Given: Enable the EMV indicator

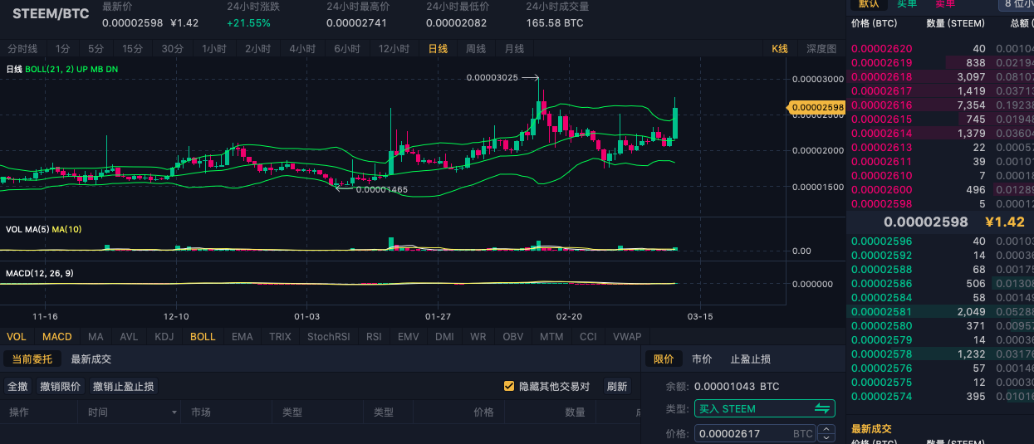Looking at the screenshot, I should [x=409, y=336].
